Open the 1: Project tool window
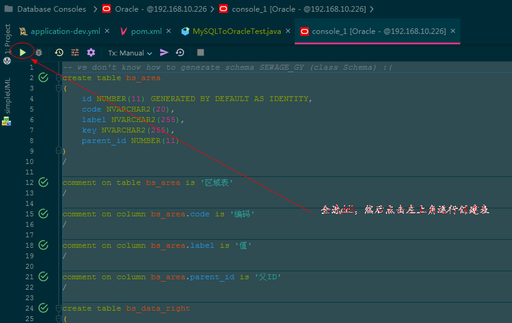Image resolution: width=512 pixels, height=323 pixels. tap(7, 39)
